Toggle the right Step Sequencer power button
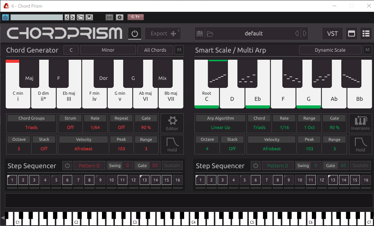374x226 pixels. [x=255, y=166]
